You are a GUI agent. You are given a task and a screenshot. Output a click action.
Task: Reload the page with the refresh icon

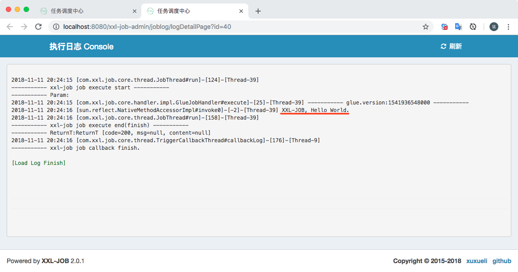point(38,27)
